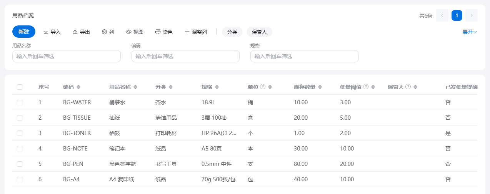Screen dimensions: 490x194
Task: Sort by 用品名称 column sort icon
Action: [x=135, y=87]
